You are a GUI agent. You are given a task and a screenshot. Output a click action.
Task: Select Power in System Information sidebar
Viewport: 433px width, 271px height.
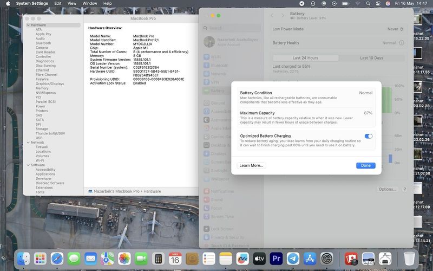pos(40,106)
